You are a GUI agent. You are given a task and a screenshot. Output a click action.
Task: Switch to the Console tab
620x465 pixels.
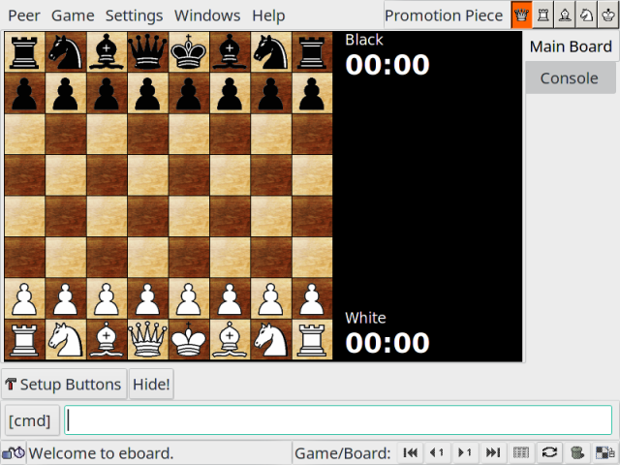pyautogui.click(x=569, y=78)
